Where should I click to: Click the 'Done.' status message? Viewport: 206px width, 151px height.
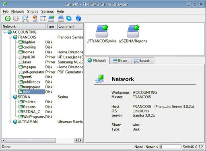click(6, 147)
